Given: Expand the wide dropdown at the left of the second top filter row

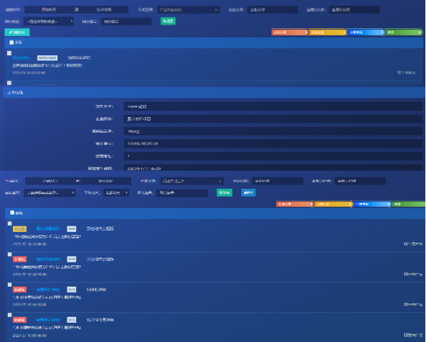Looking at the screenshot, I should (x=50, y=21).
